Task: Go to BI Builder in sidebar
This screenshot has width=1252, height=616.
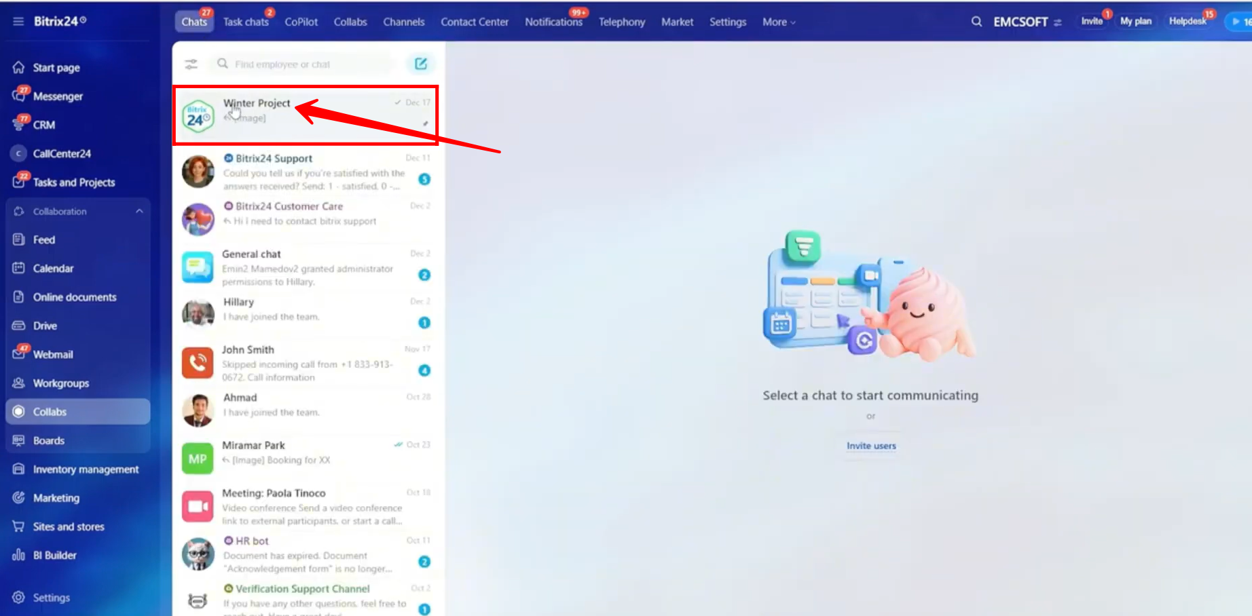Action: (x=54, y=556)
